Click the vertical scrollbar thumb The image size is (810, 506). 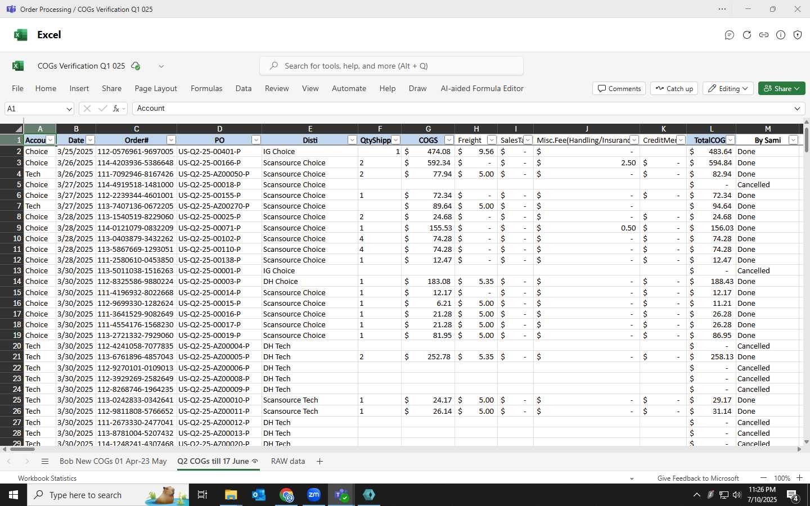pos(806,139)
